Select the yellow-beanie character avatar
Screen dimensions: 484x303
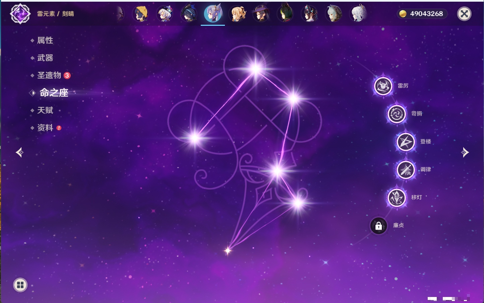[140, 14]
